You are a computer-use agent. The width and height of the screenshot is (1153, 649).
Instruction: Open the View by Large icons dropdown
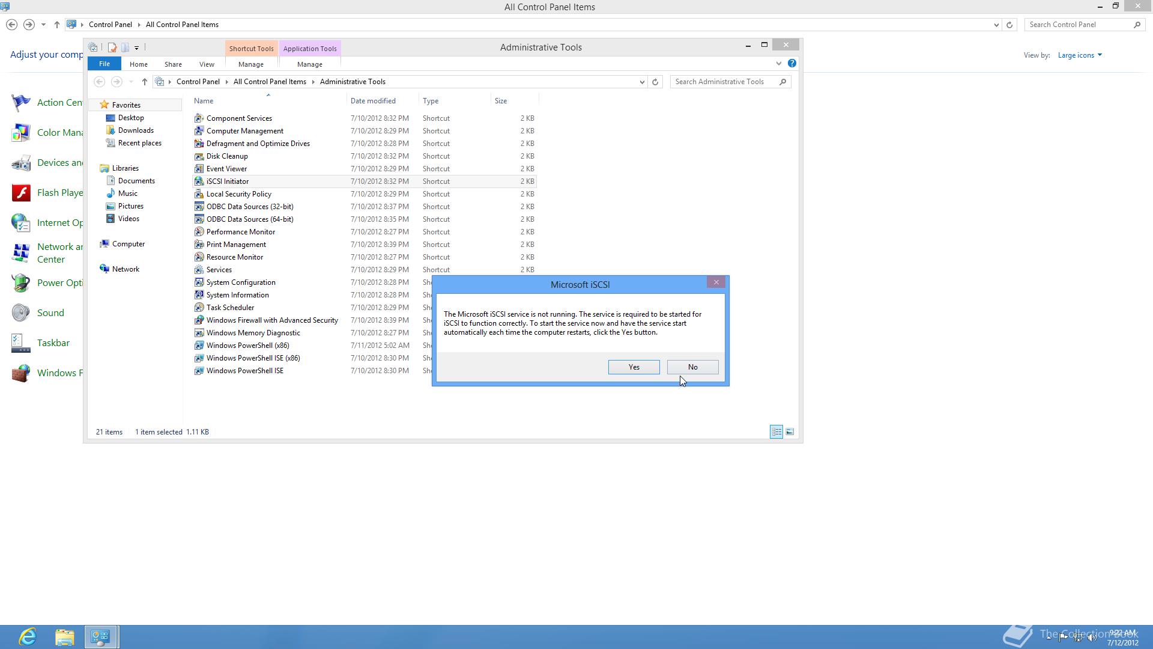[x=1080, y=55]
